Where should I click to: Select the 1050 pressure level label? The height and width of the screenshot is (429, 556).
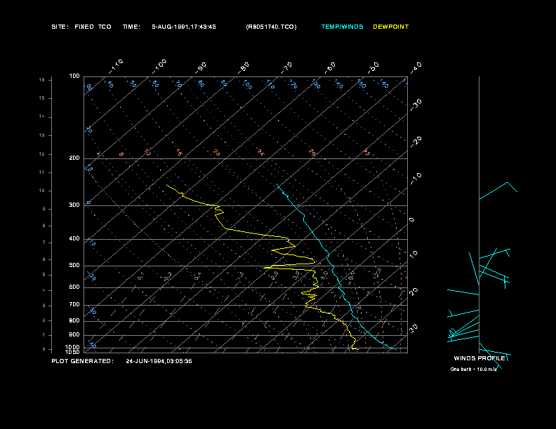(72, 352)
